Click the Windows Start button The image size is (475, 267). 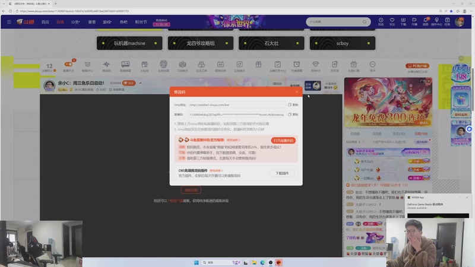click(x=197, y=262)
